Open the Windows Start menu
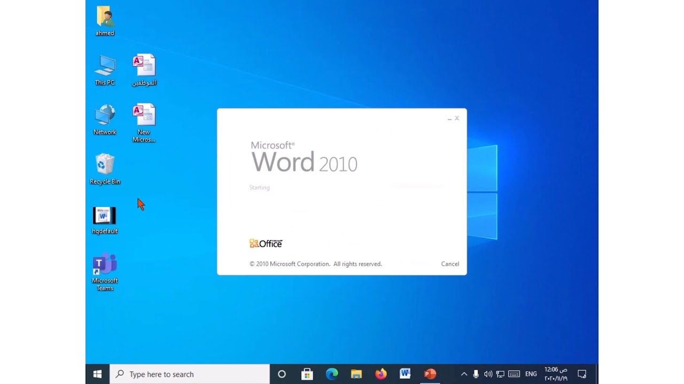Viewport: 684px width, 384px height. [x=98, y=374]
